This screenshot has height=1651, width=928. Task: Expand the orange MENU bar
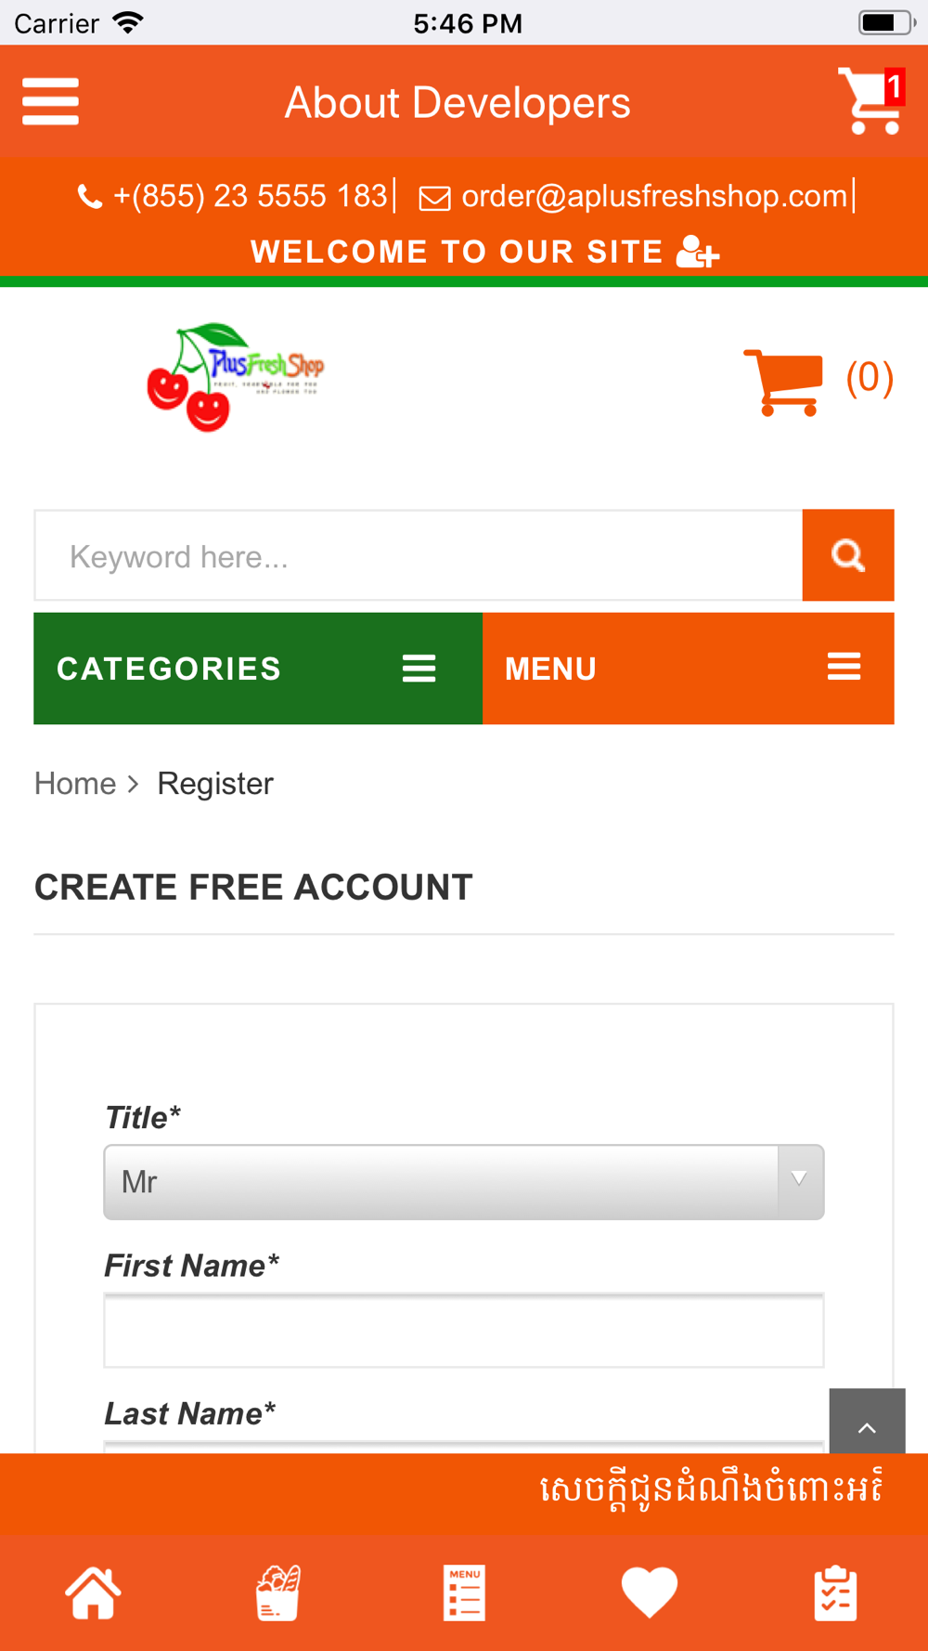(x=689, y=669)
